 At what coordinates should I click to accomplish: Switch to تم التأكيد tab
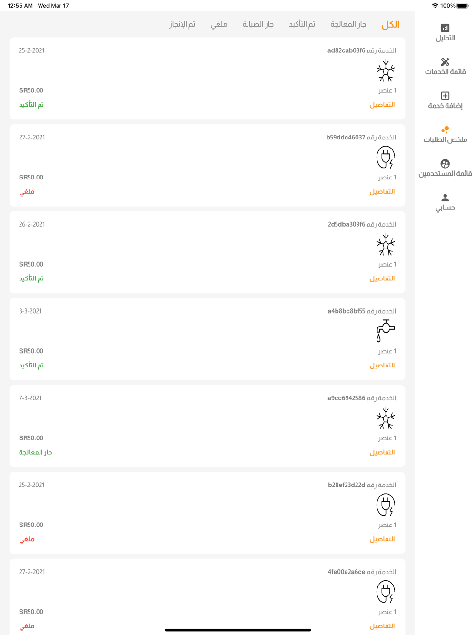[x=302, y=24]
